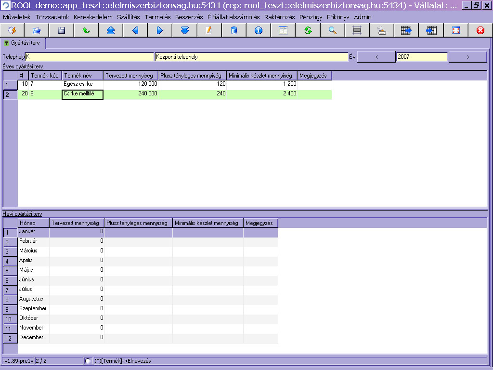The height and width of the screenshot is (370, 493).
Task: Go to previous year with the < button
Action: (x=376, y=57)
